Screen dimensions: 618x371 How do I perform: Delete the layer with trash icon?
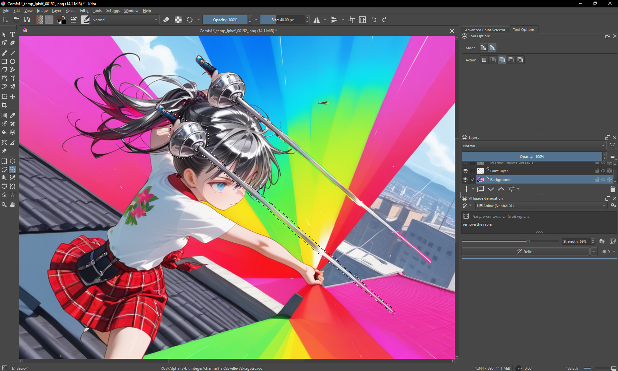tap(613, 189)
